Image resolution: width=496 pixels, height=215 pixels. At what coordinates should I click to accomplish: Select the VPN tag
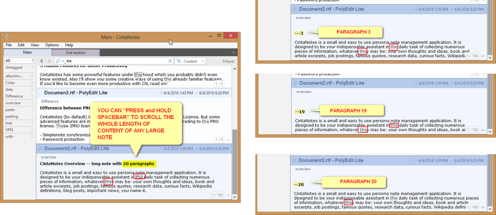19,130
